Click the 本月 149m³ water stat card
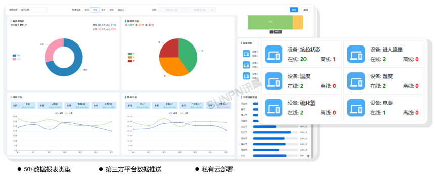The width and height of the screenshot is (435, 182). [x=192, y=106]
